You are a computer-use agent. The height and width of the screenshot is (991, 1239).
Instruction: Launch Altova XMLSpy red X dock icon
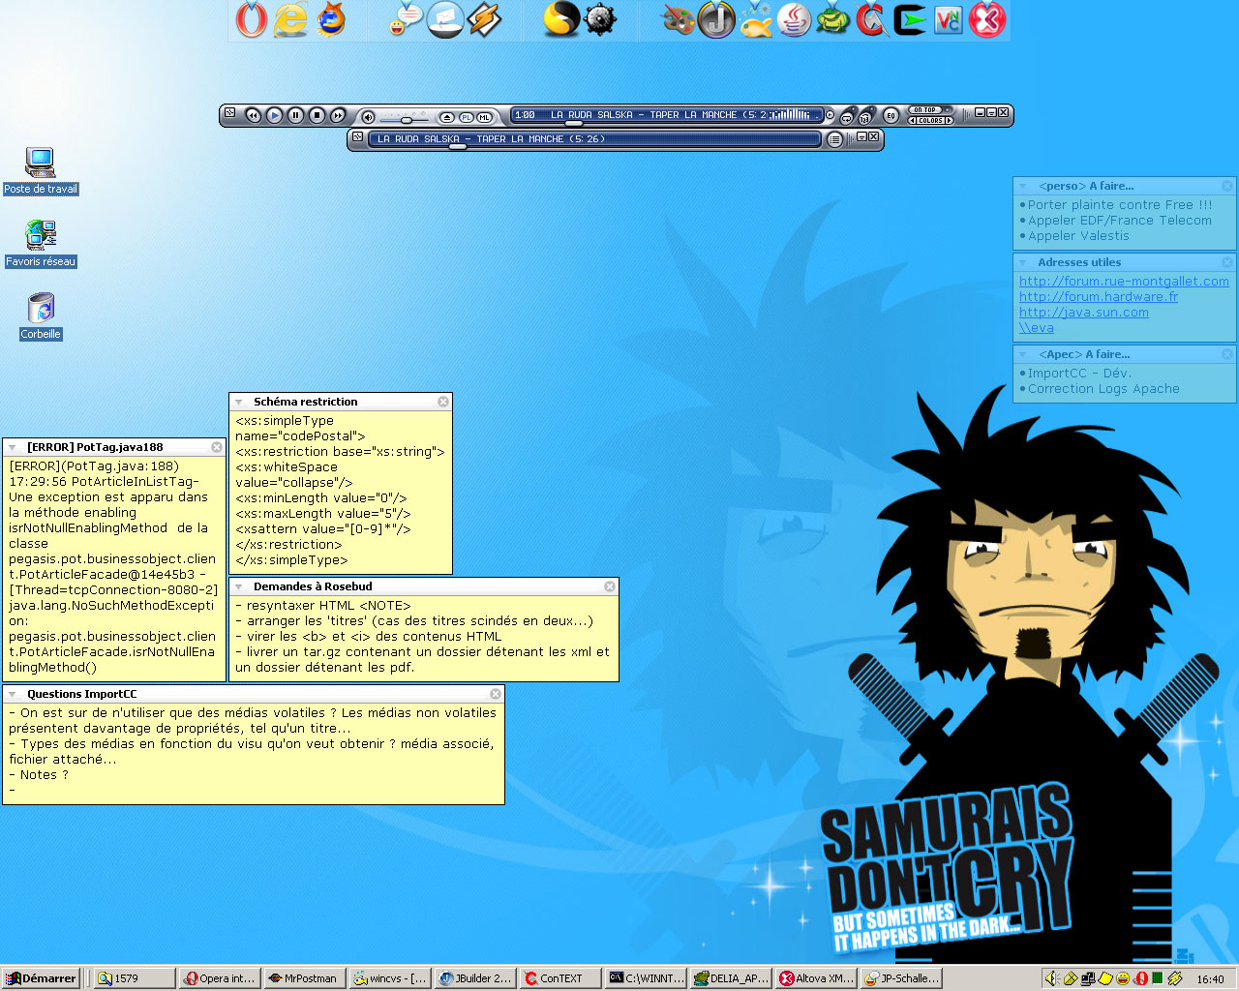[987, 19]
